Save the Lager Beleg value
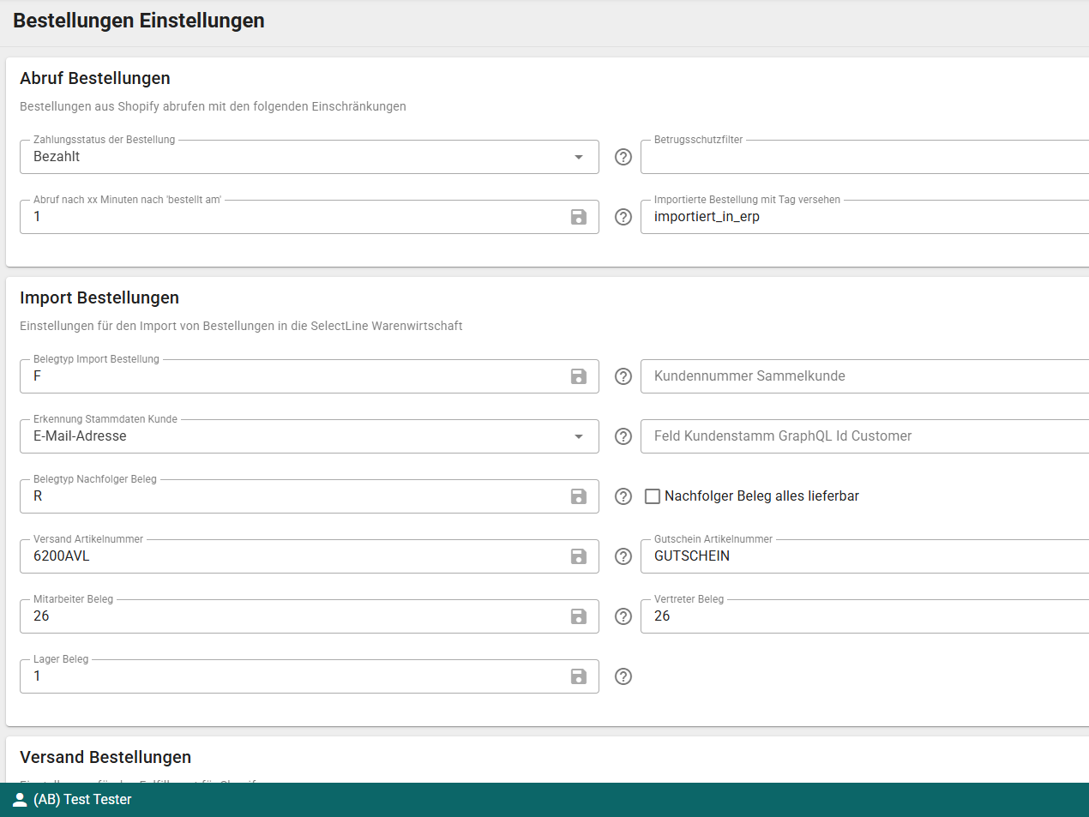The height and width of the screenshot is (817, 1089). [x=579, y=676]
